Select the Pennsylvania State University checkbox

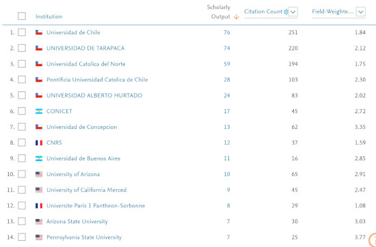pyautogui.click(x=22, y=237)
